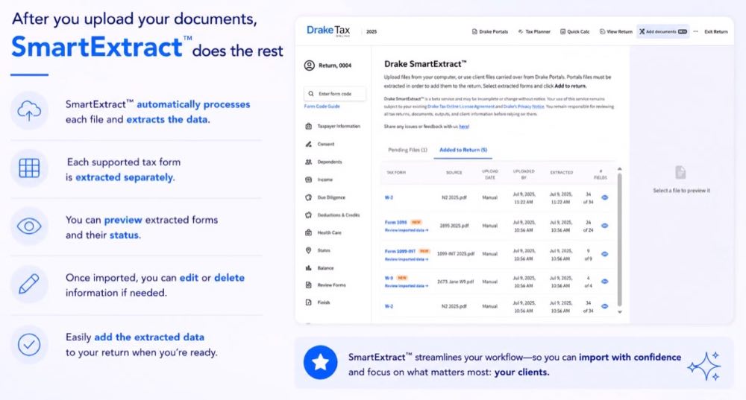Screen dimensions: 746x400
Task: Open the Income sidebar section
Action: click(319, 180)
